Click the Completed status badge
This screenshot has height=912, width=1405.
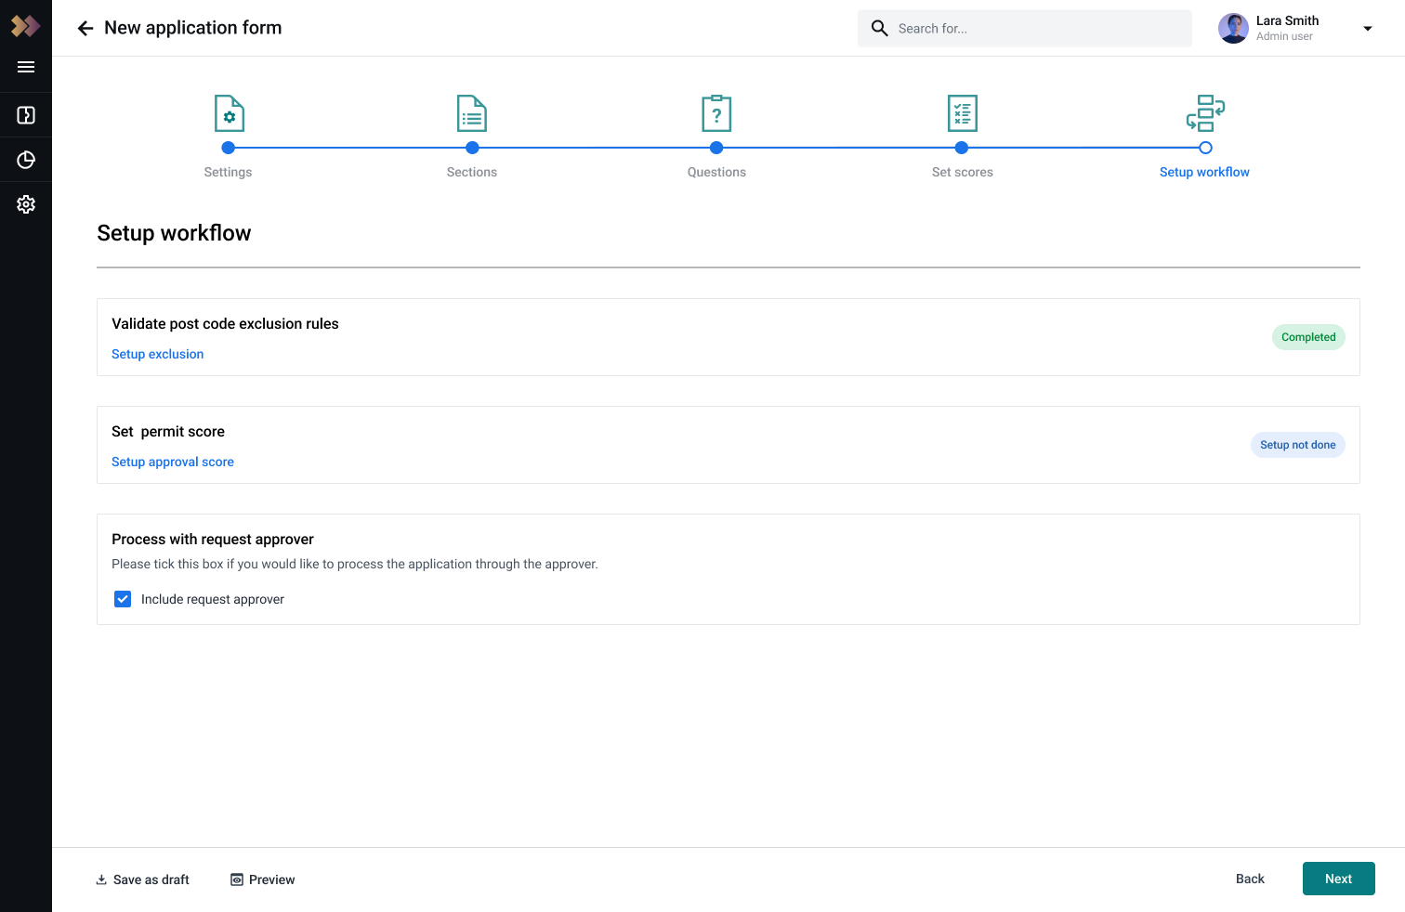(1308, 337)
